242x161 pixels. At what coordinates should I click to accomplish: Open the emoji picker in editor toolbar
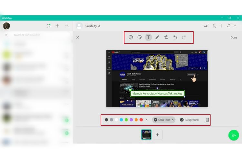pos(131,37)
